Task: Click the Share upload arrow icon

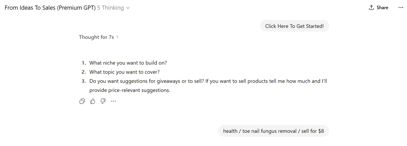Action: coord(371,8)
